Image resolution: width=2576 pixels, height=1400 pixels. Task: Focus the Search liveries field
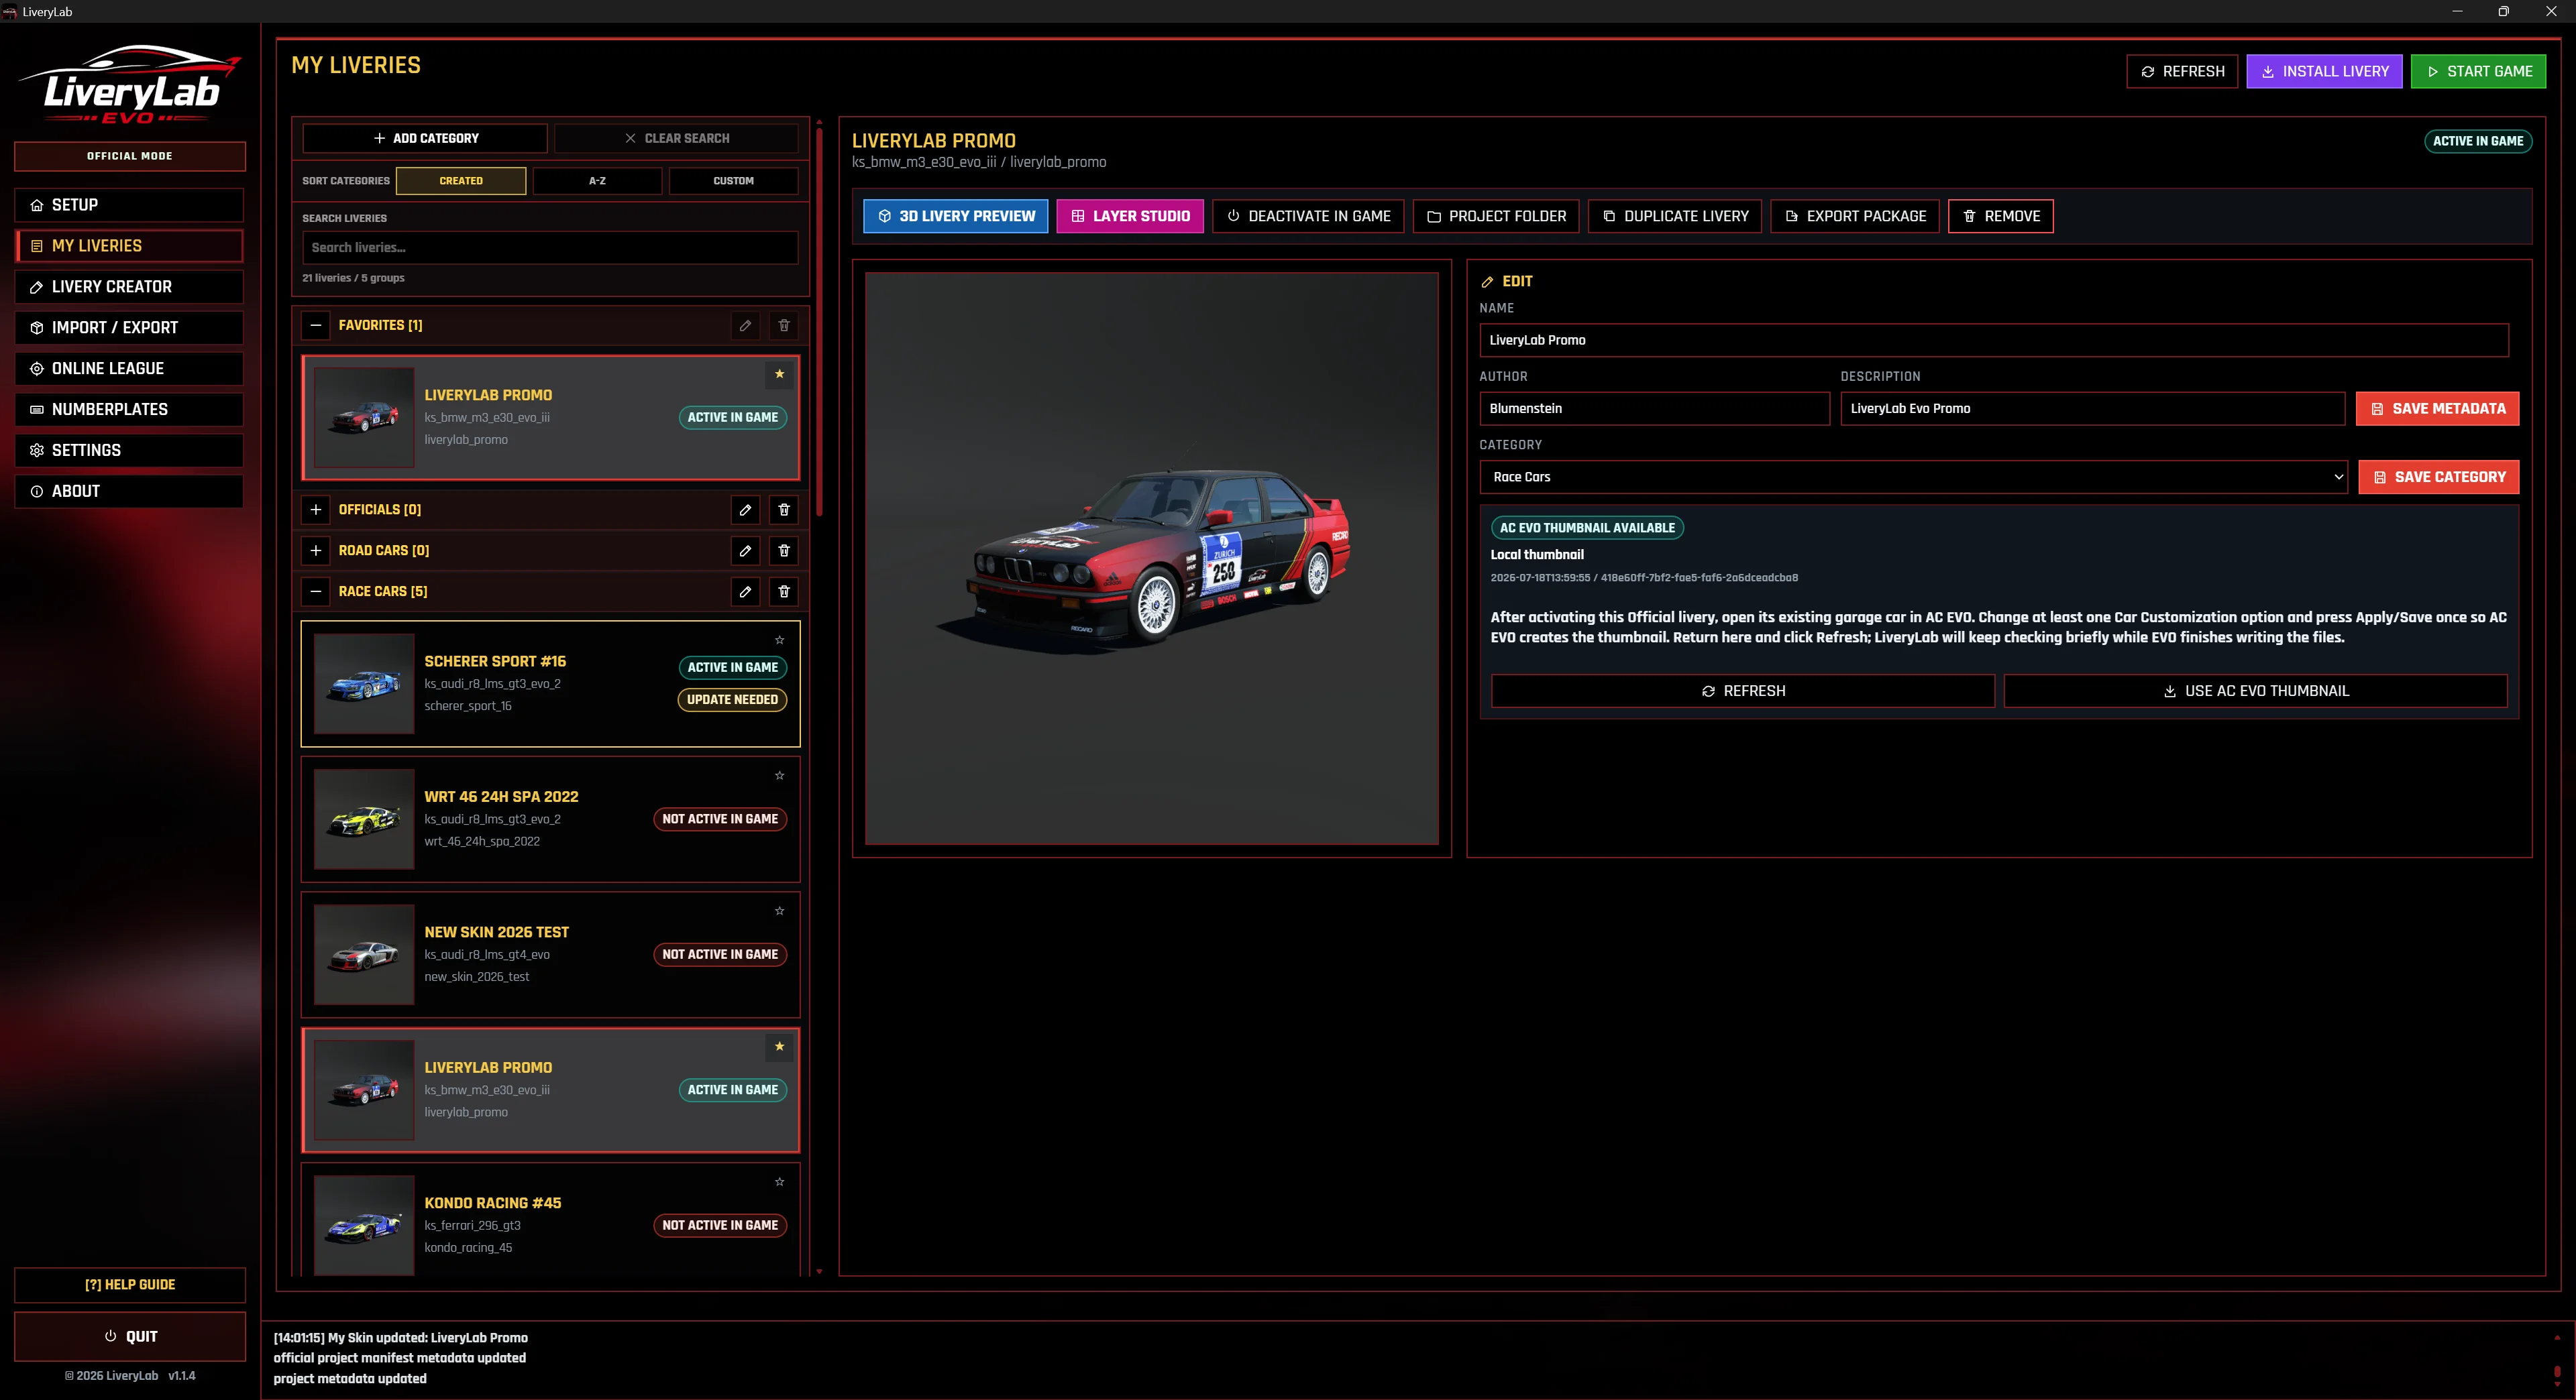click(550, 248)
